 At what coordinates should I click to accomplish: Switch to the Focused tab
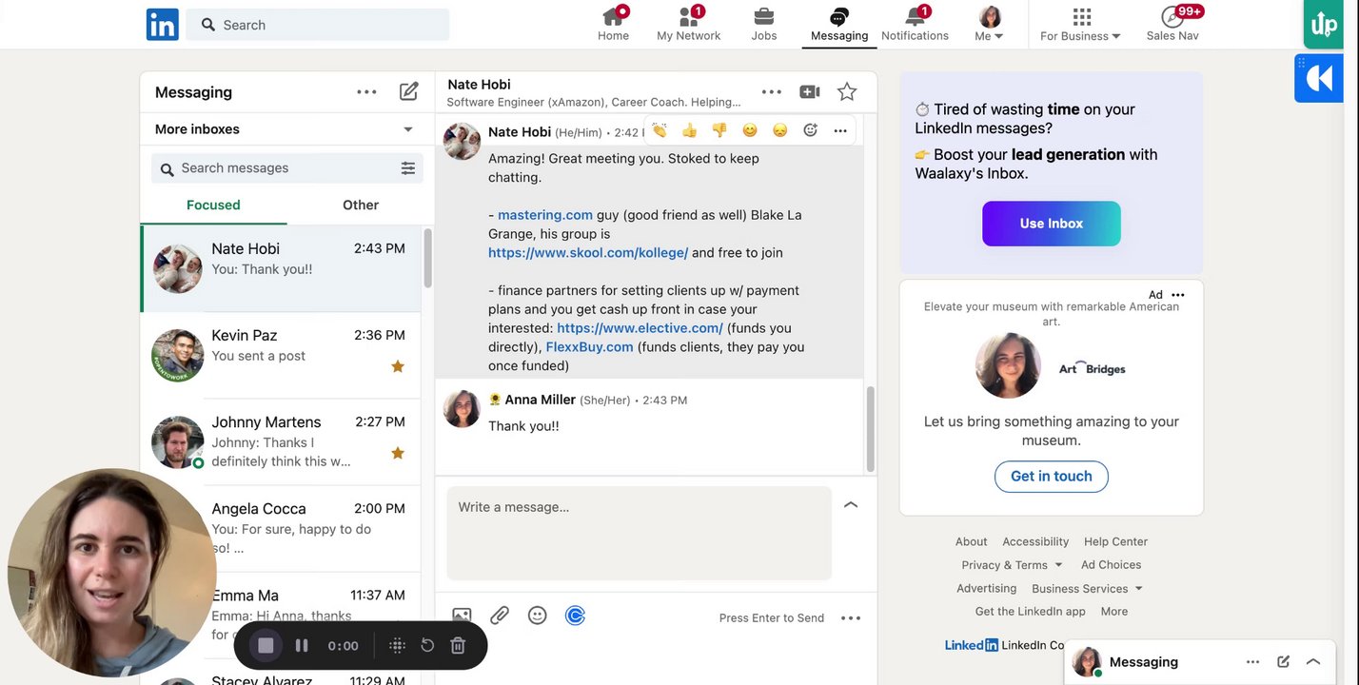point(213,205)
